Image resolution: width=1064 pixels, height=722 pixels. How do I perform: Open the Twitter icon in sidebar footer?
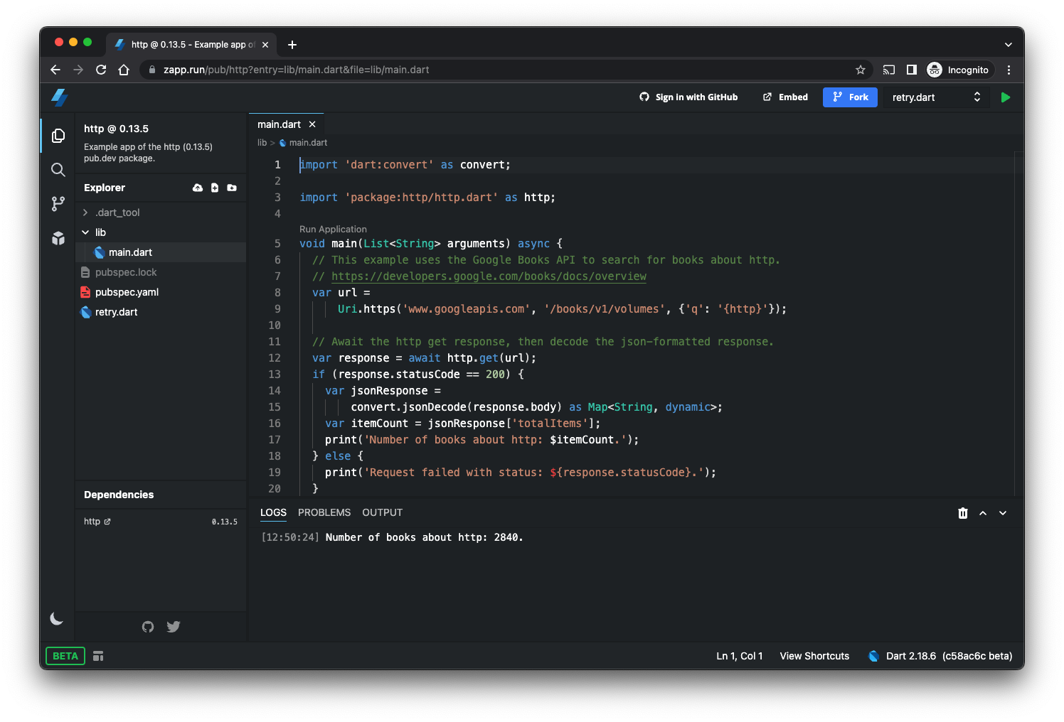pos(174,627)
